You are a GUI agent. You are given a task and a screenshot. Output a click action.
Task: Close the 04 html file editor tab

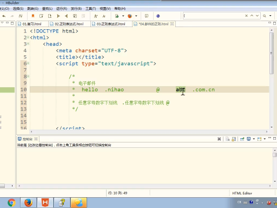(172, 24)
